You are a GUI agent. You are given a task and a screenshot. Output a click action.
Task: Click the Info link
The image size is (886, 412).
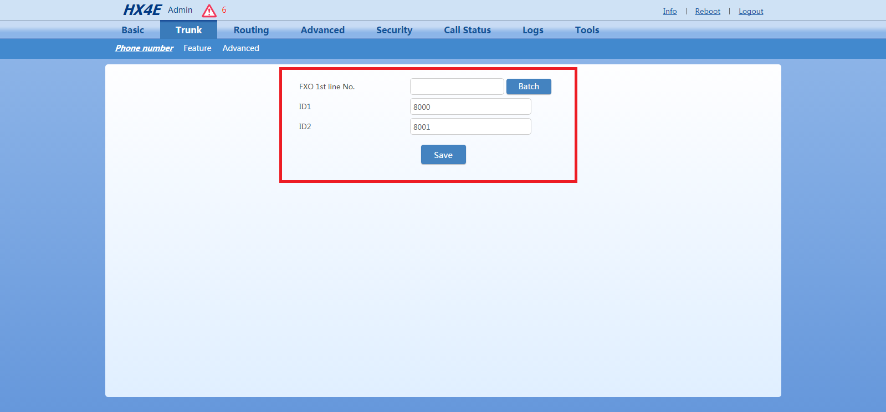click(x=669, y=11)
